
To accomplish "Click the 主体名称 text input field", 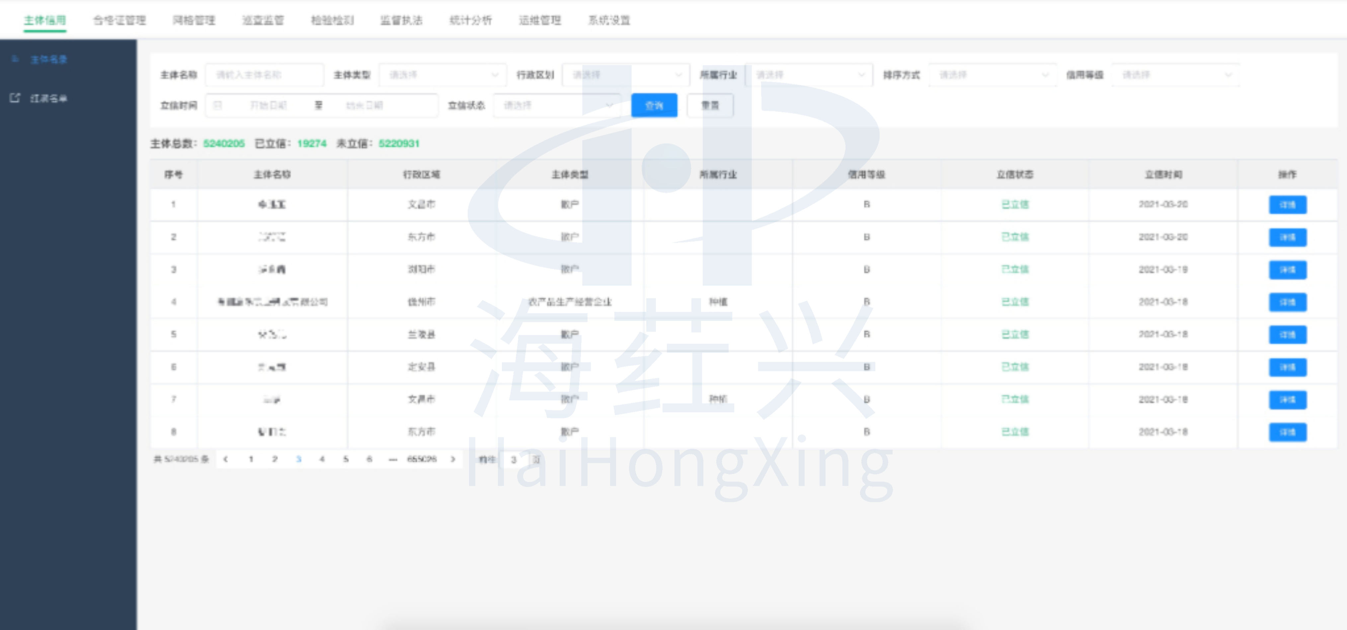I will pos(265,75).
